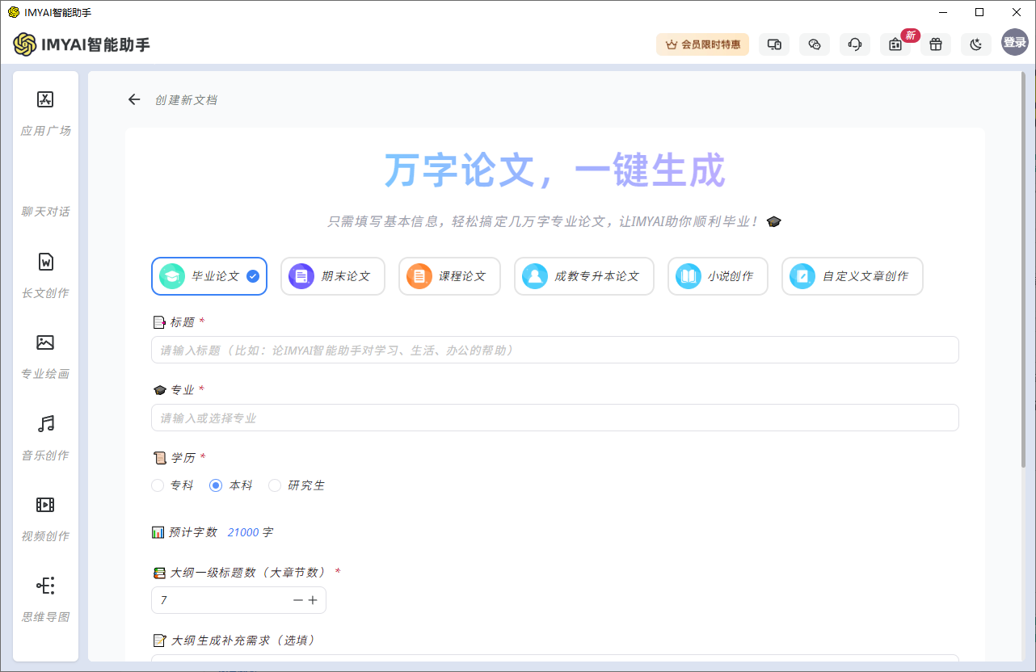Contact customer service via the headset icon
The height and width of the screenshot is (672, 1036).
click(855, 44)
